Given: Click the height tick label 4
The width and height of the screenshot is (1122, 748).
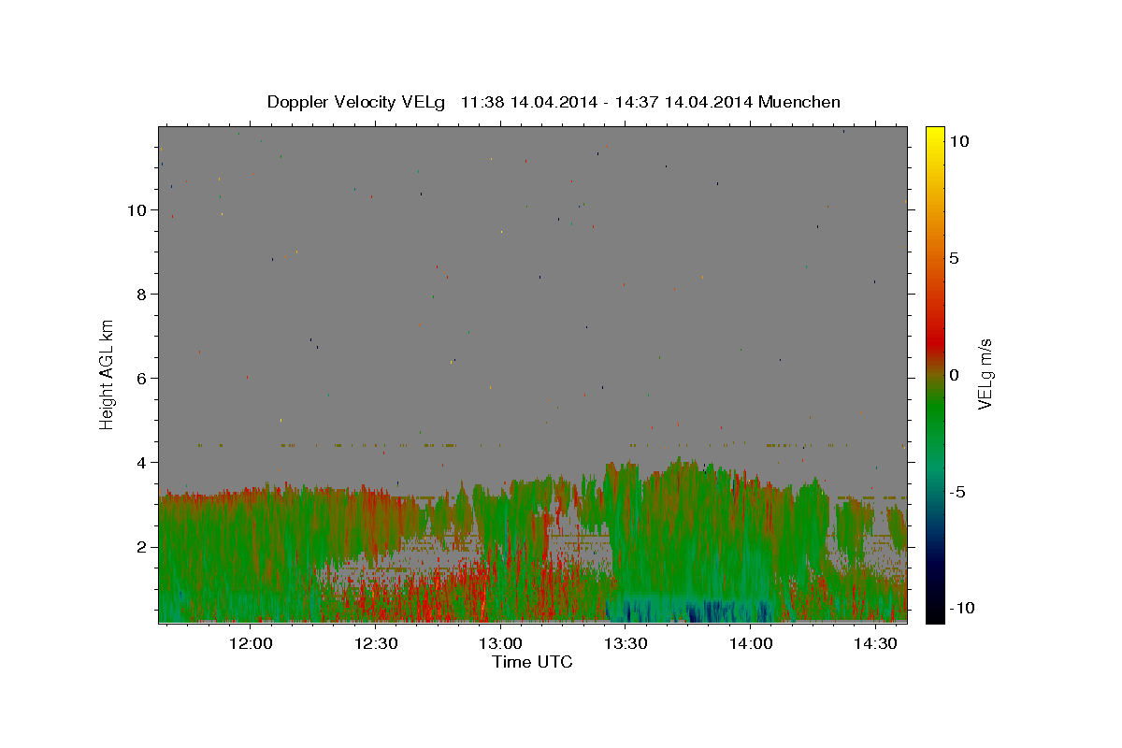Looking at the screenshot, I should point(142,462).
